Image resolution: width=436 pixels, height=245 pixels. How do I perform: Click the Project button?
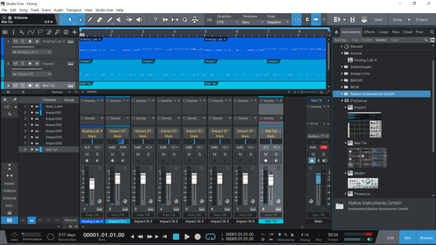[422, 20]
